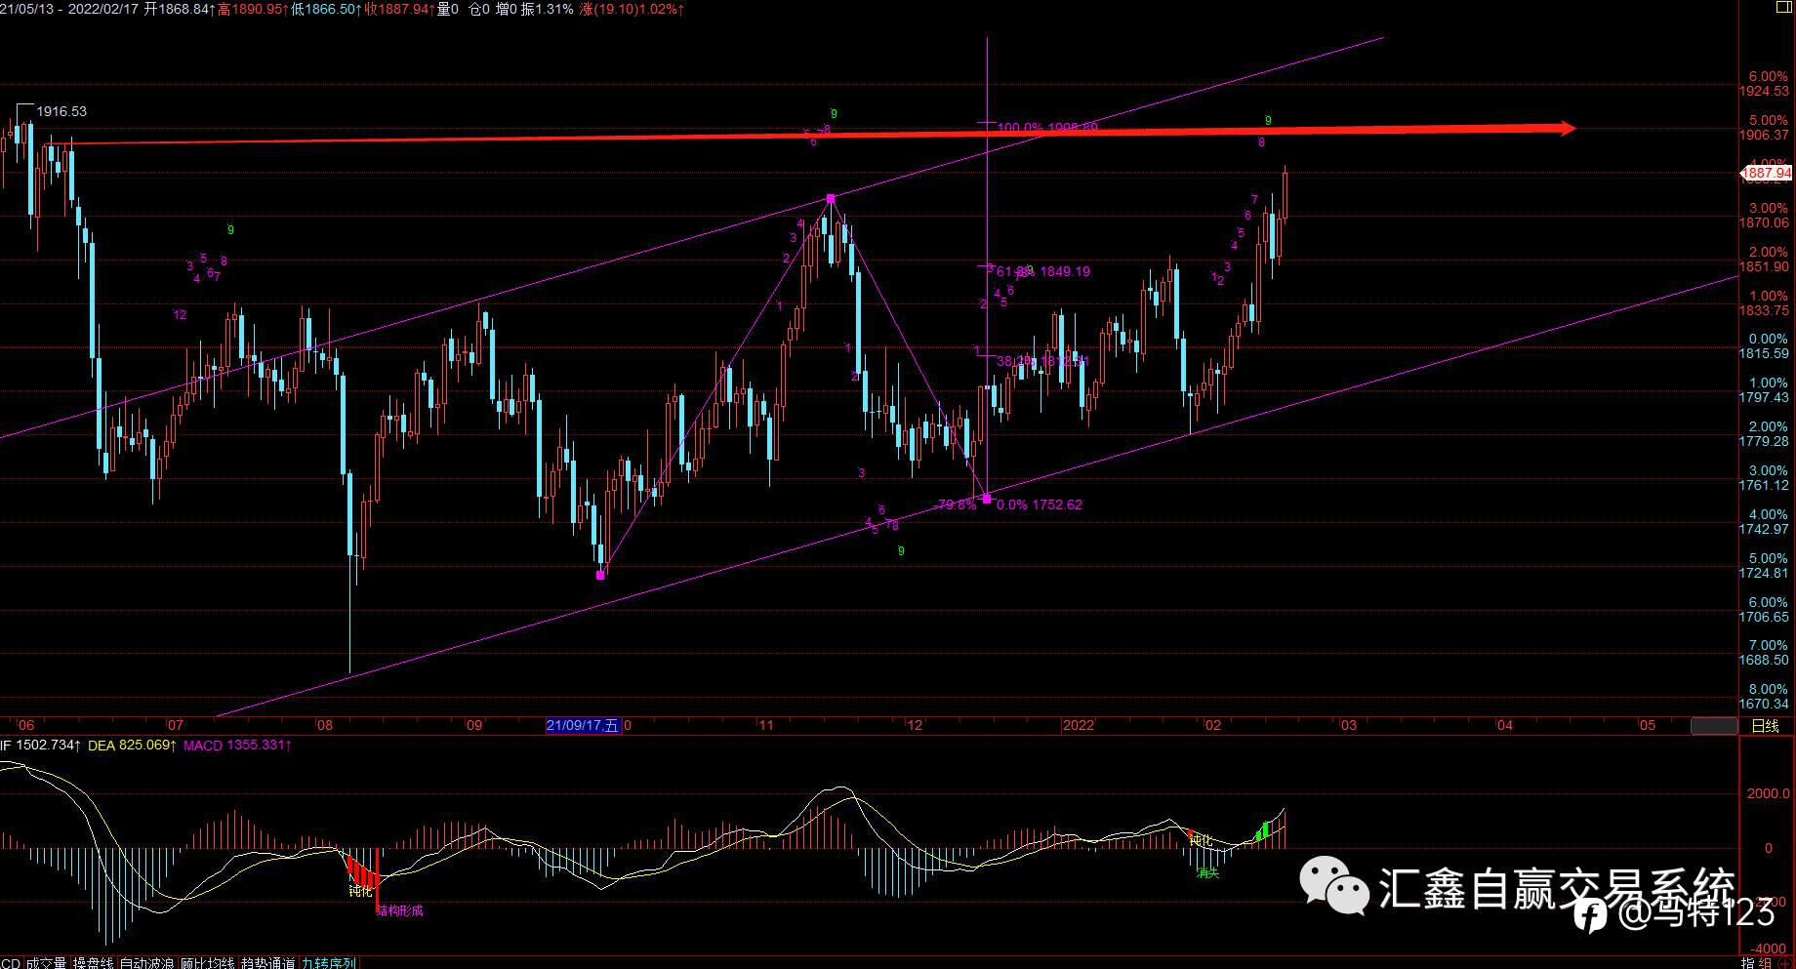
Task: Click the 1742.97 price axis label
Action: [1765, 529]
